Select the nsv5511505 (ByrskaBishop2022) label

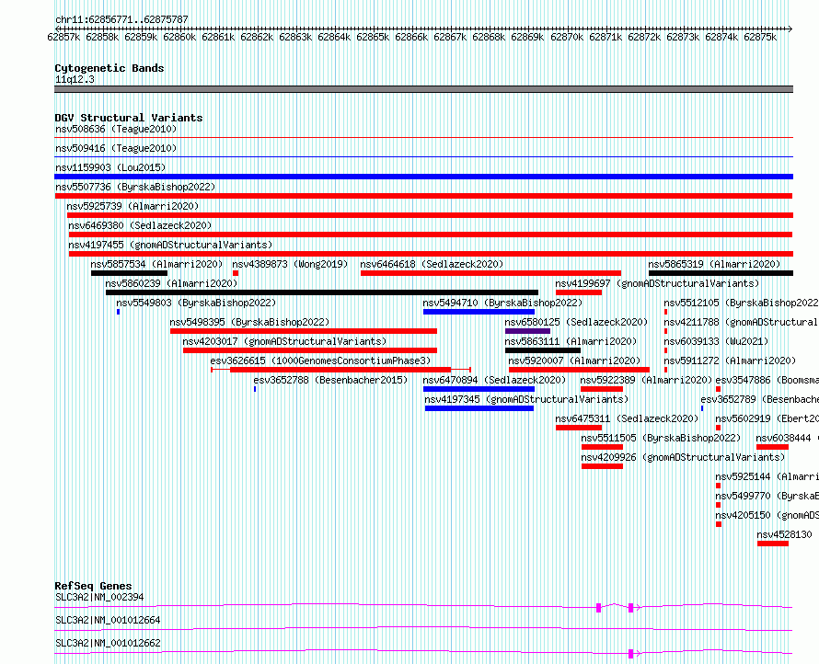[661, 438]
